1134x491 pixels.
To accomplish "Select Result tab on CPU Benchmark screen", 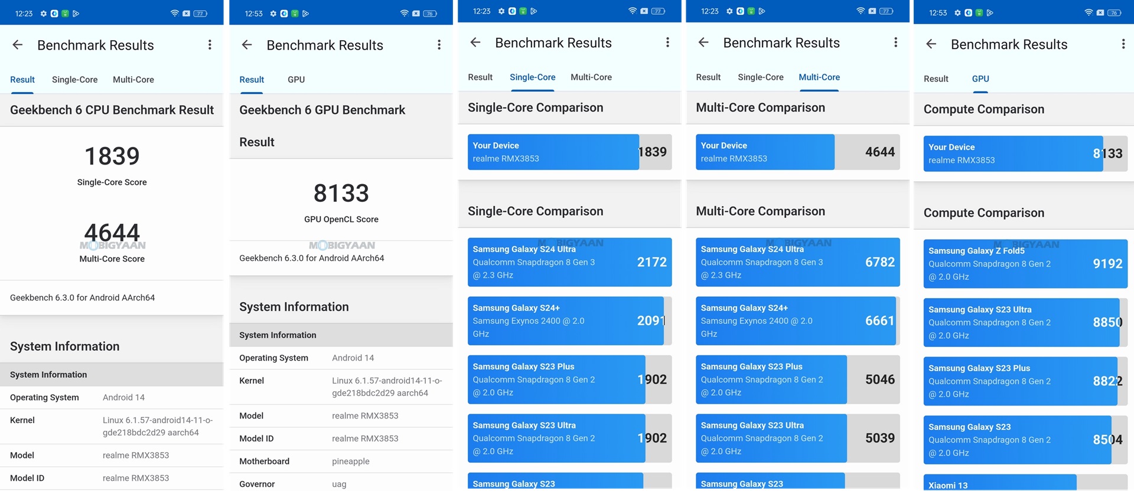I will tap(22, 80).
